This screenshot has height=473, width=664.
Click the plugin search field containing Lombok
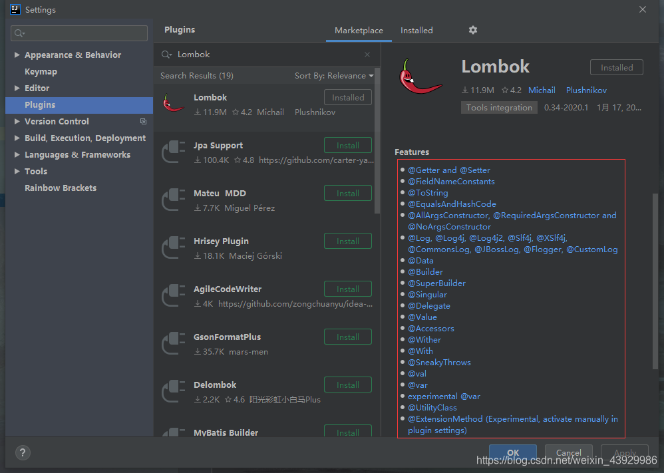click(x=267, y=55)
